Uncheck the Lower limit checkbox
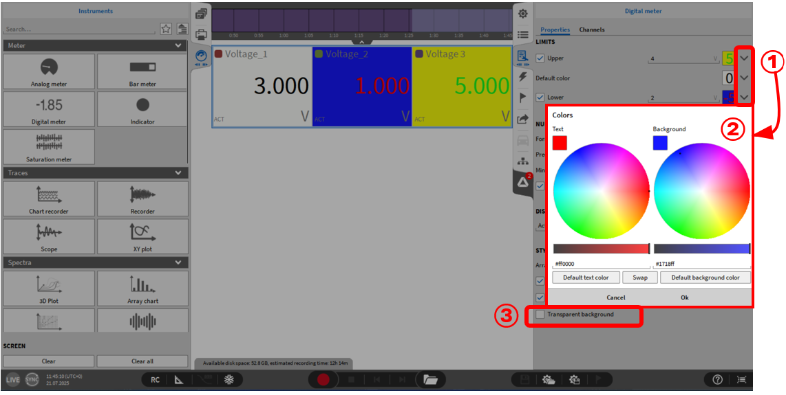Viewport: 786px width, 395px height. (x=540, y=98)
